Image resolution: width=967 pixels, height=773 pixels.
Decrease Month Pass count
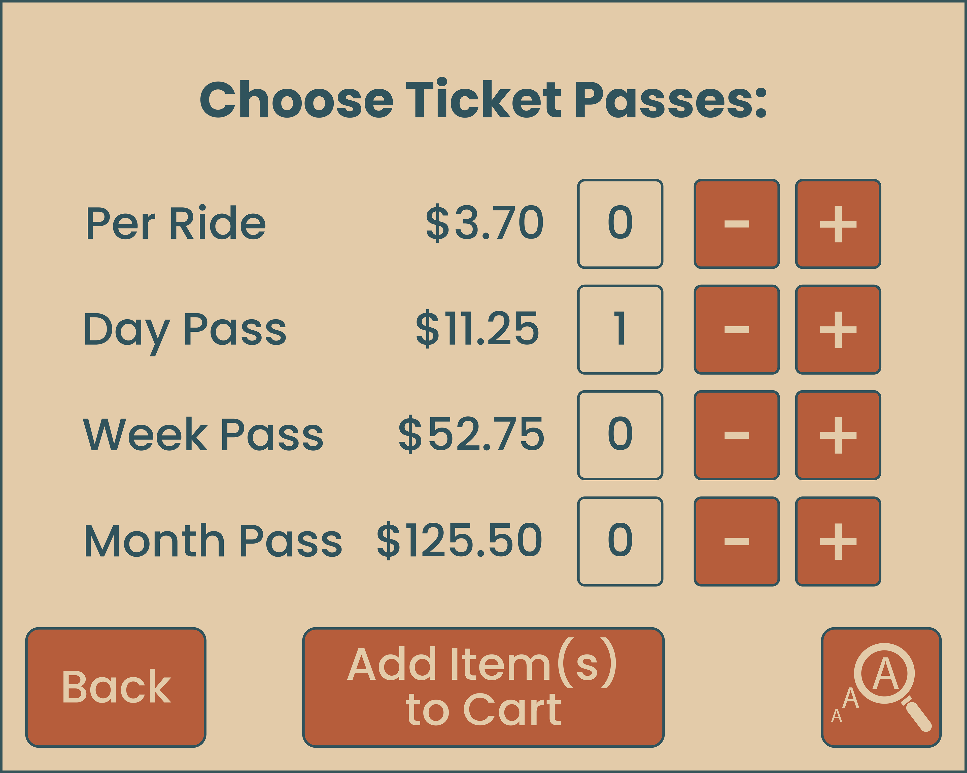point(737,541)
